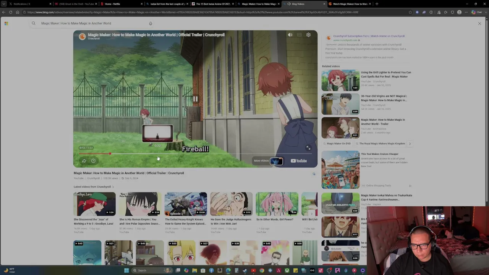
Task: Click the Windows Start button
Action: pos(126,270)
